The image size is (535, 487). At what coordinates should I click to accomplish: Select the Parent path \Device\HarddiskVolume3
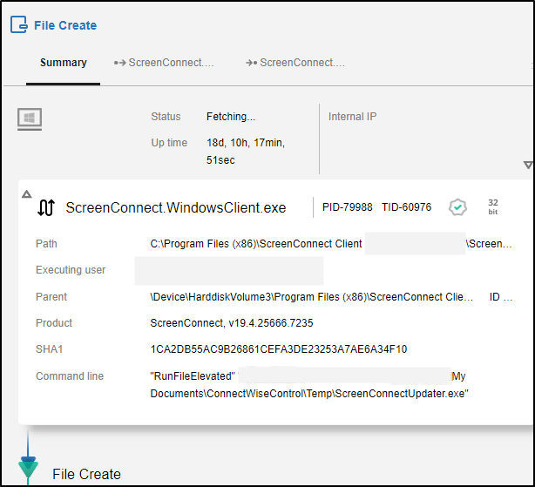point(312,297)
